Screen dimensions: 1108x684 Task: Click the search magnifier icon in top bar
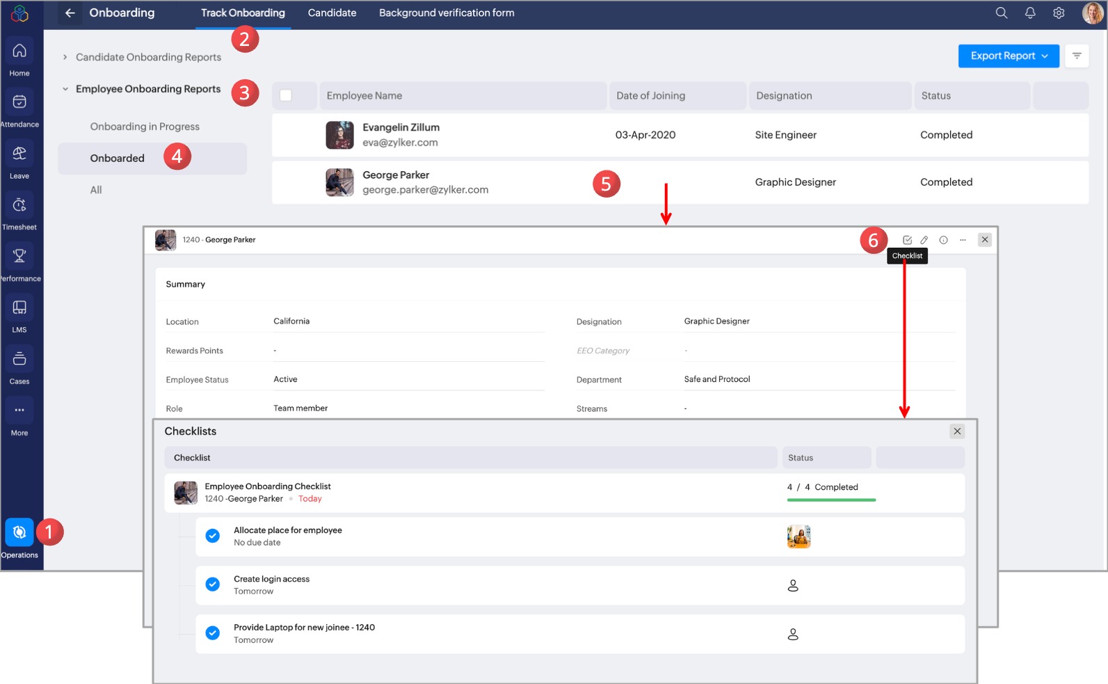pos(1002,13)
